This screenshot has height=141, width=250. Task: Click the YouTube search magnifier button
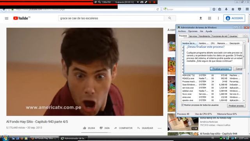[170, 18]
